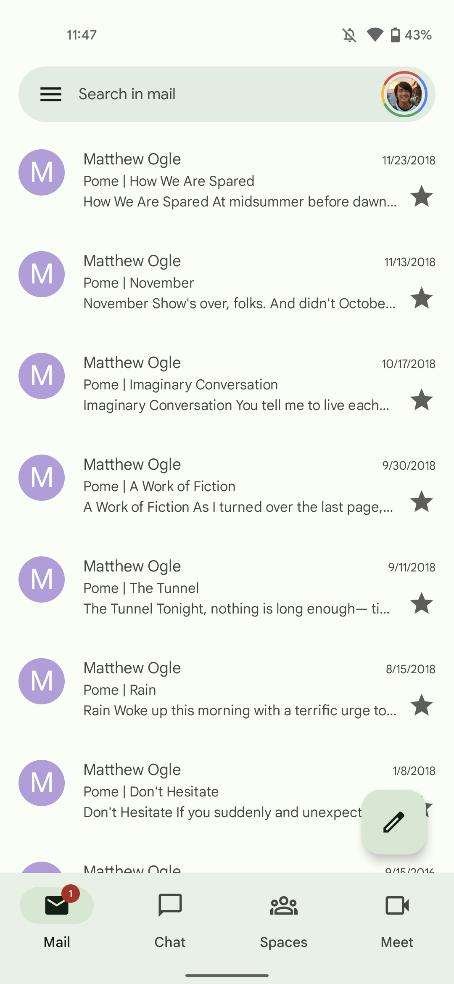Toggle star on "A Work of Fiction" email
454x984 pixels.
click(421, 502)
